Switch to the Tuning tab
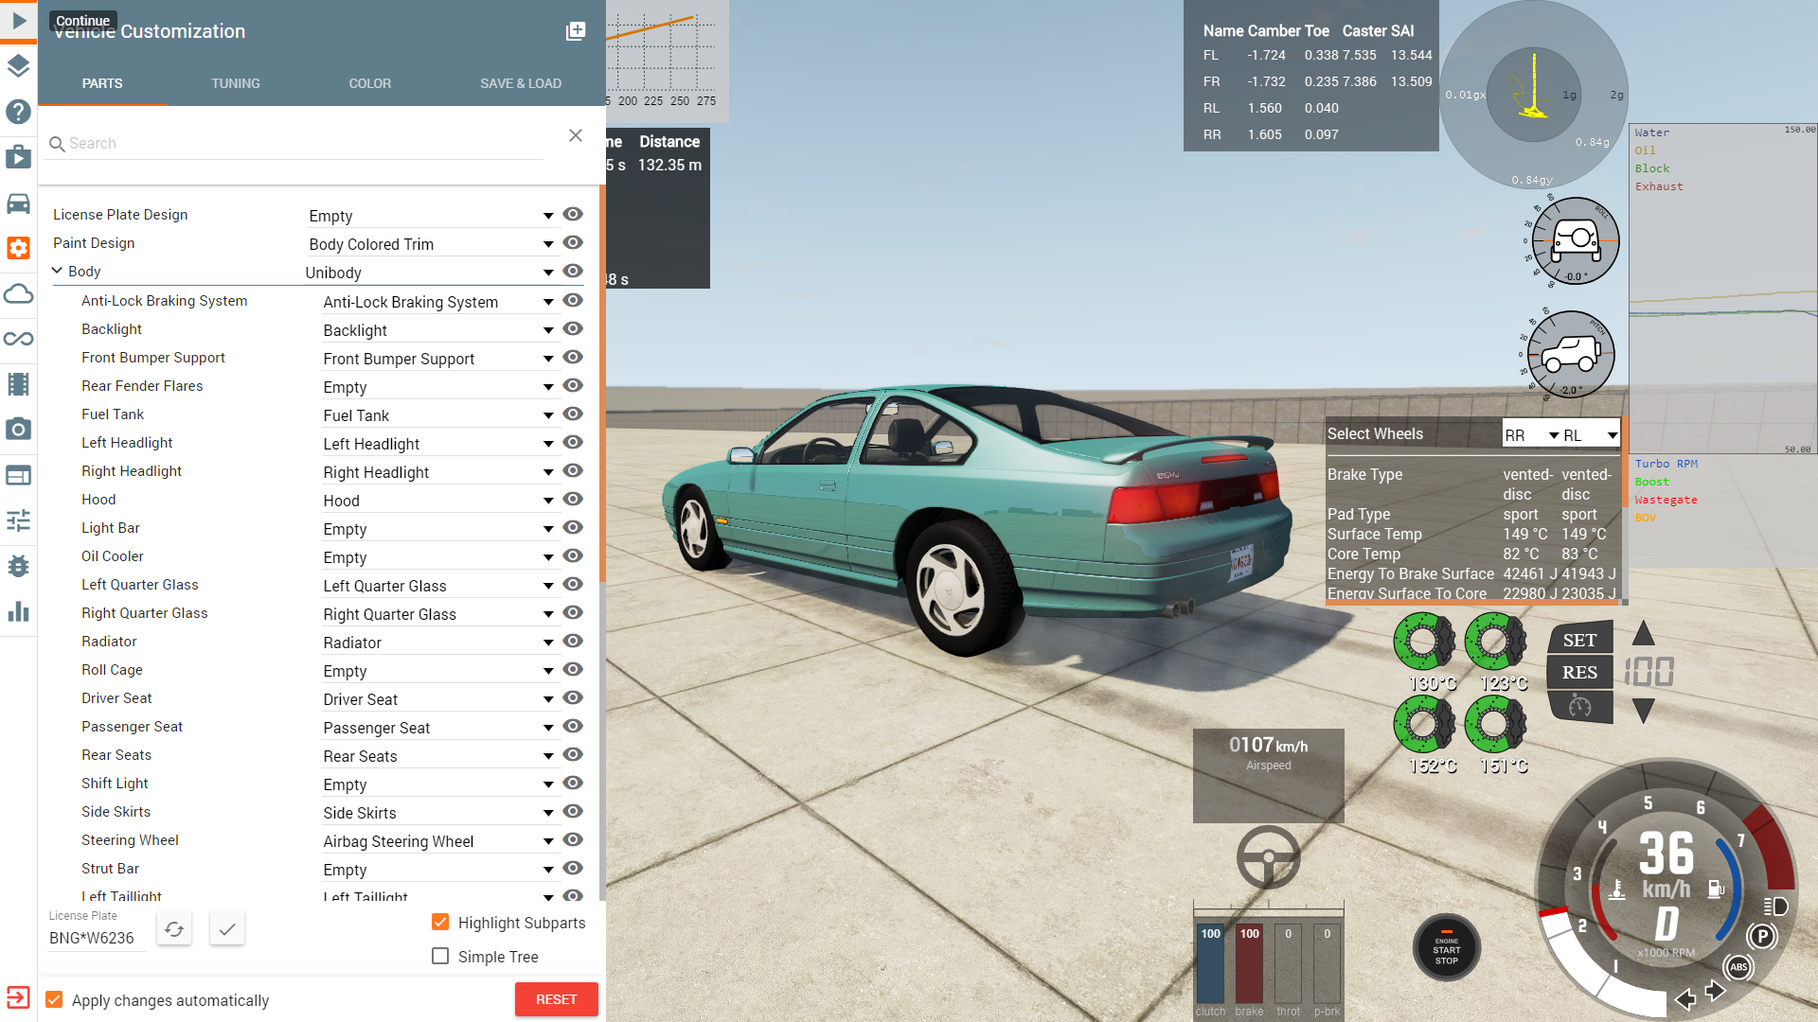1818x1022 pixels. 236,83
